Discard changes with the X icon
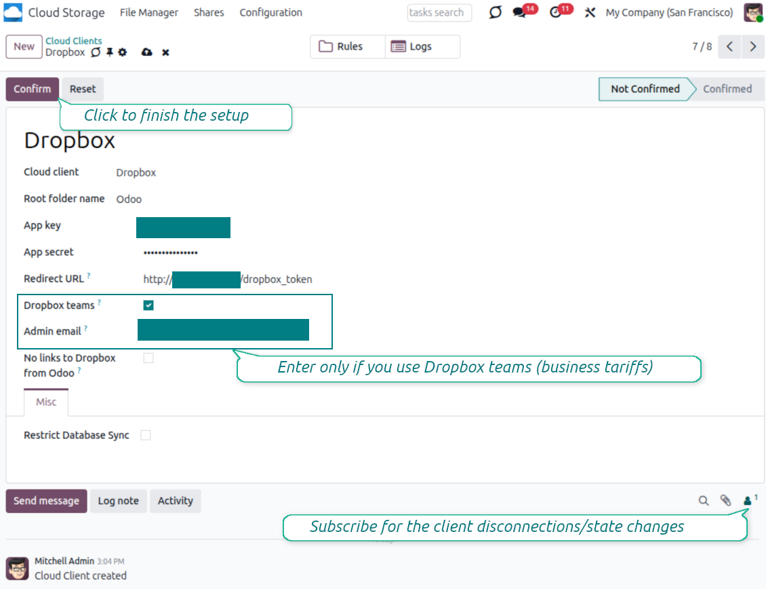The width and height of the screenshot is (766, 589). click(x=165, y=52)
